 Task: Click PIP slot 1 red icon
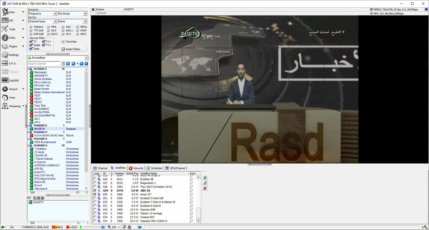click(35, 198)
